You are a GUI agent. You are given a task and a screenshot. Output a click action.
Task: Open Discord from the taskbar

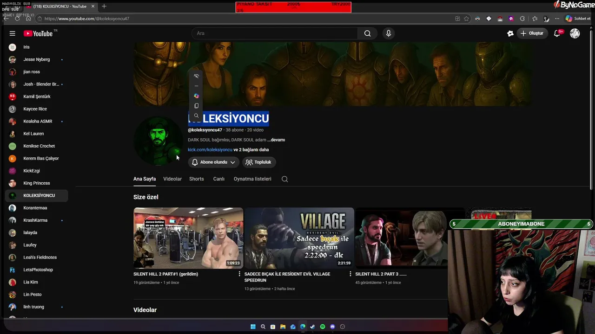pos(332,327)
